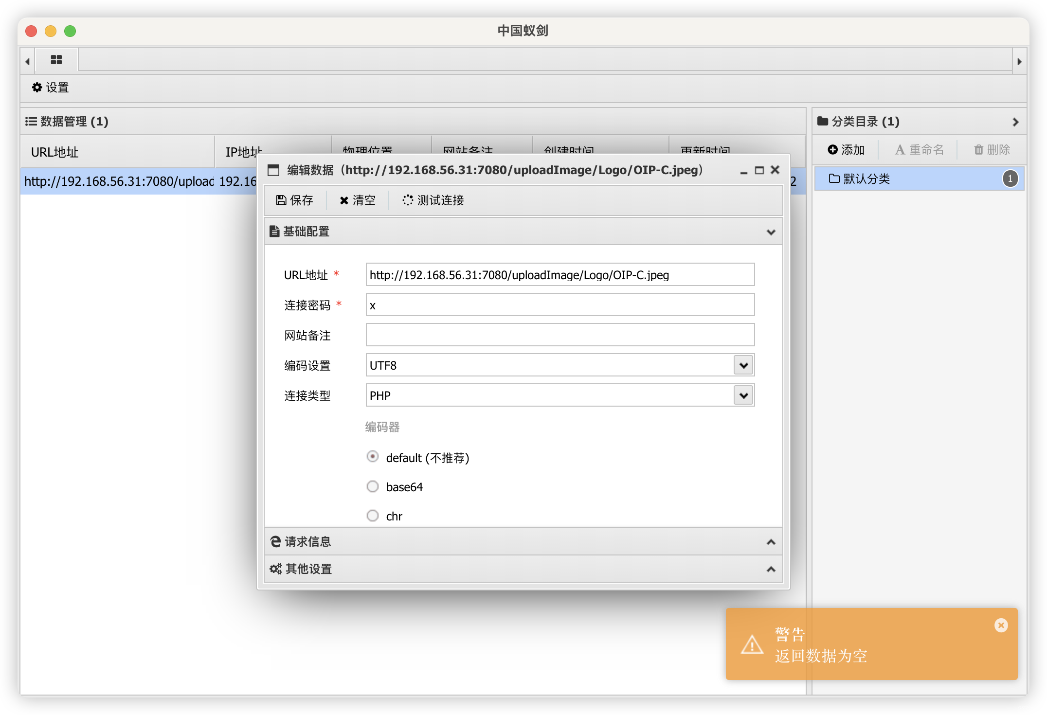Click the 编辑数据 dialog window icon

click(x=274, y=170)
